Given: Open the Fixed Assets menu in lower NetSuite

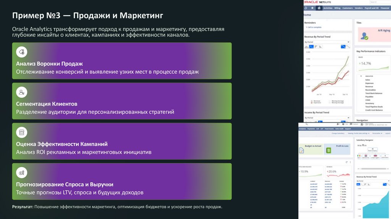Looking at the screenshot, I should pos(329,129).
